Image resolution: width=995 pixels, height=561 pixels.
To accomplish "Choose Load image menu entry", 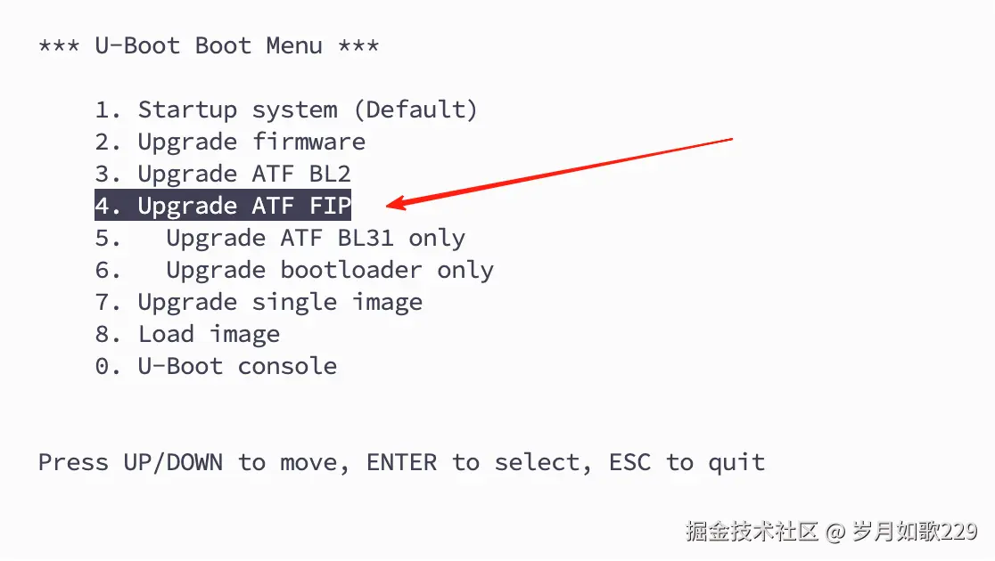I will pyautogui.click(x=187, y=334).
